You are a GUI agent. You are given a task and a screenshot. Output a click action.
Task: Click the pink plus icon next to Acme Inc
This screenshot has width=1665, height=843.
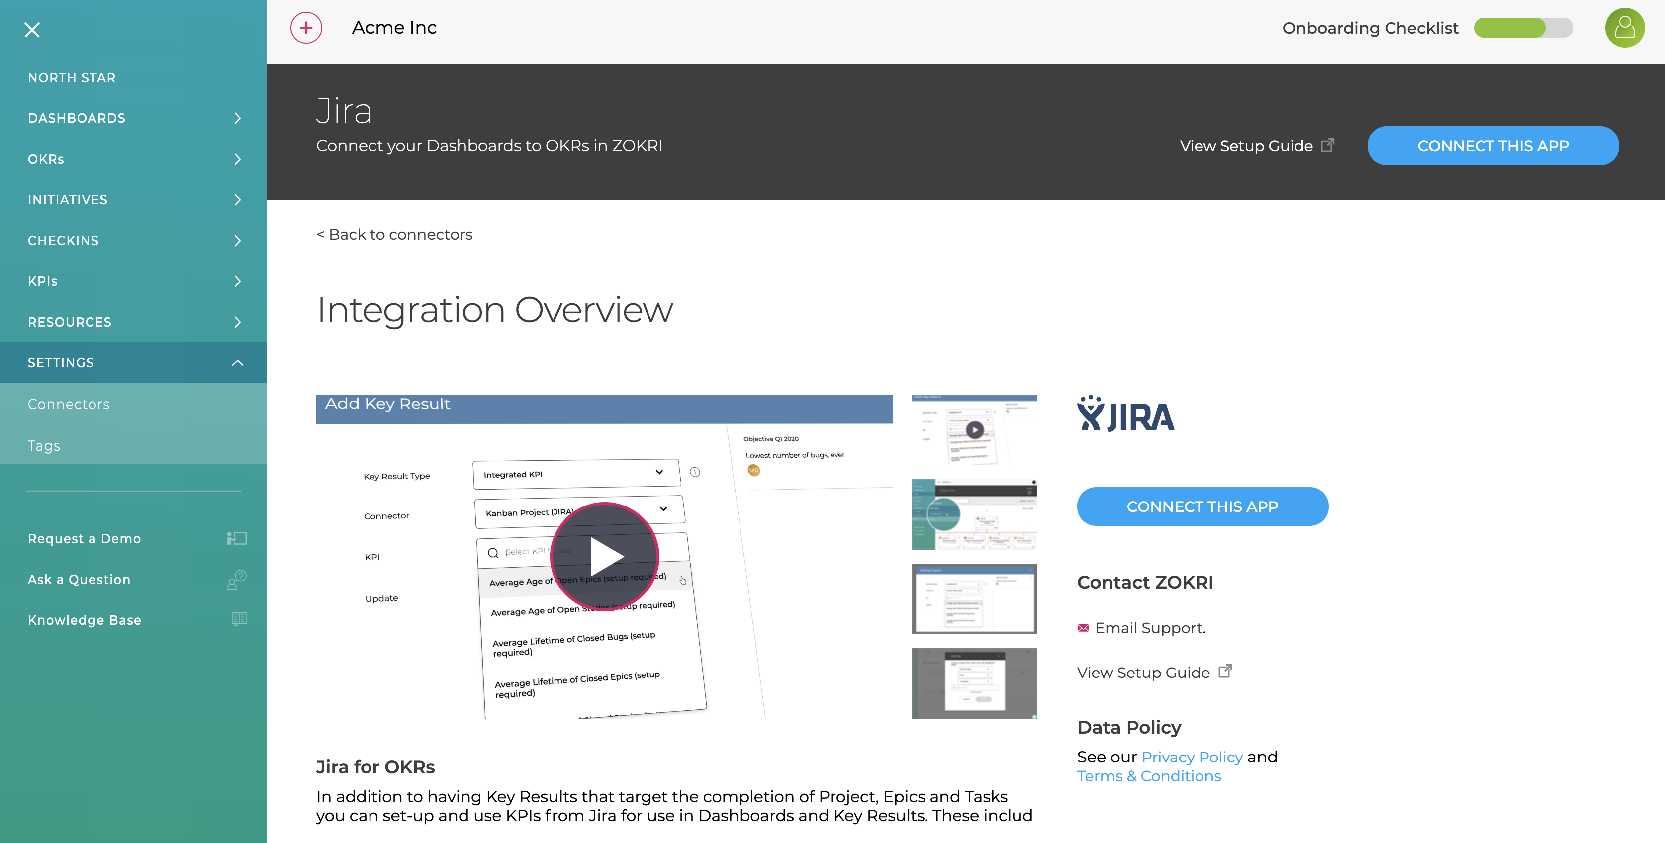(x=306, y=28)
